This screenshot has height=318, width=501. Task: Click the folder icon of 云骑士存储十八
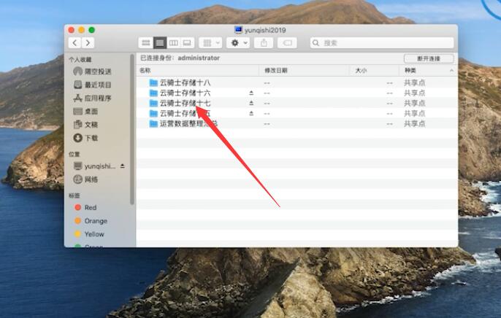click(x=153, y=83)
